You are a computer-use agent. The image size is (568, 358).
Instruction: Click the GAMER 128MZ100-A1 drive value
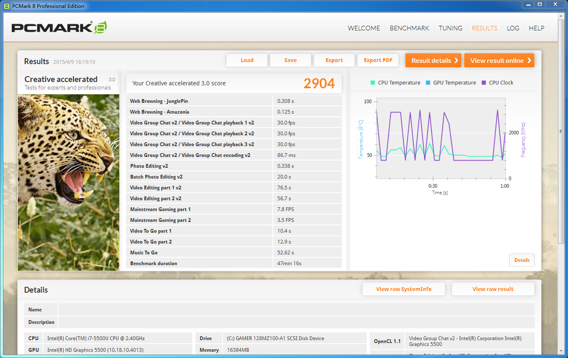276,338
